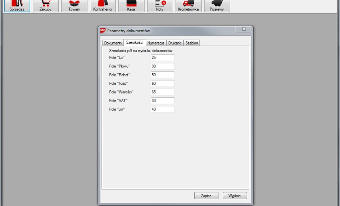Close the Parametry dokumentów dialog

243,29
